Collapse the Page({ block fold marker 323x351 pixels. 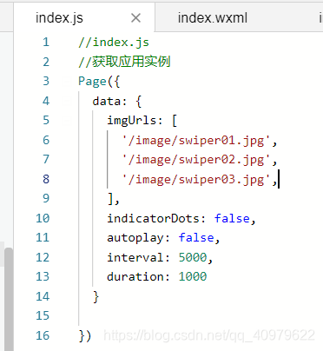[x=67, y=82]
